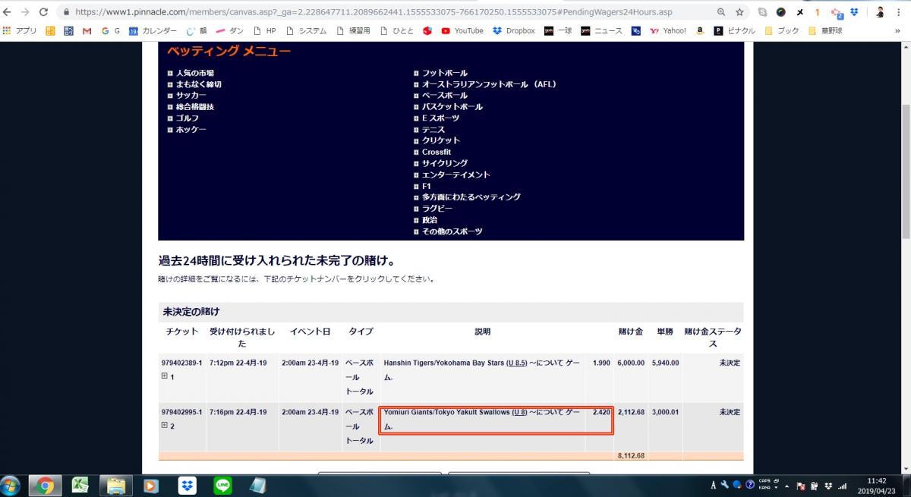Open LINE from the Windows taskbar

[x=222, y=485]
